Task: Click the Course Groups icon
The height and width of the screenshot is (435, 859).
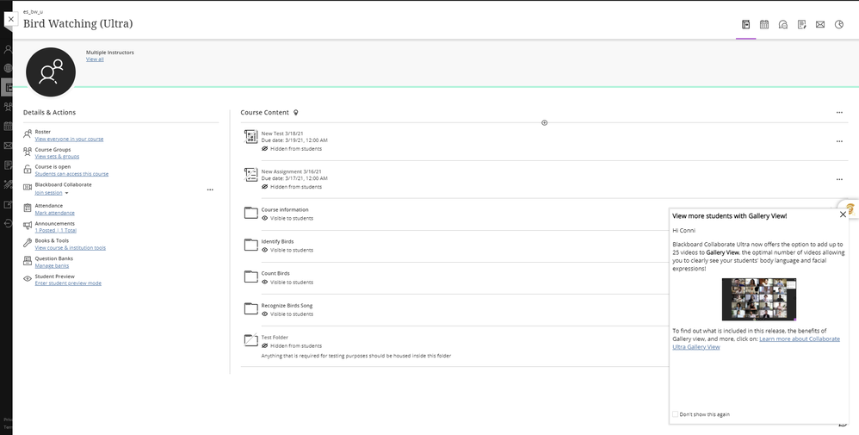Action: 28,152
